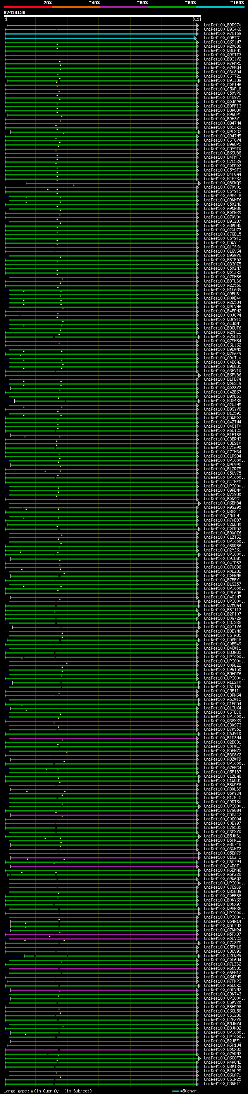Select hit label UniRef100_B7BFY1
The height and width of the screenshot is (1094, 248).
click(222, 580)
